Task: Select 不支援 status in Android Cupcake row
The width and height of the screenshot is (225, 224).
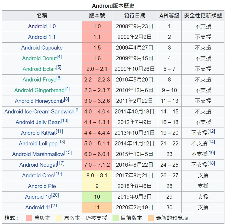Action: point(203,48)
